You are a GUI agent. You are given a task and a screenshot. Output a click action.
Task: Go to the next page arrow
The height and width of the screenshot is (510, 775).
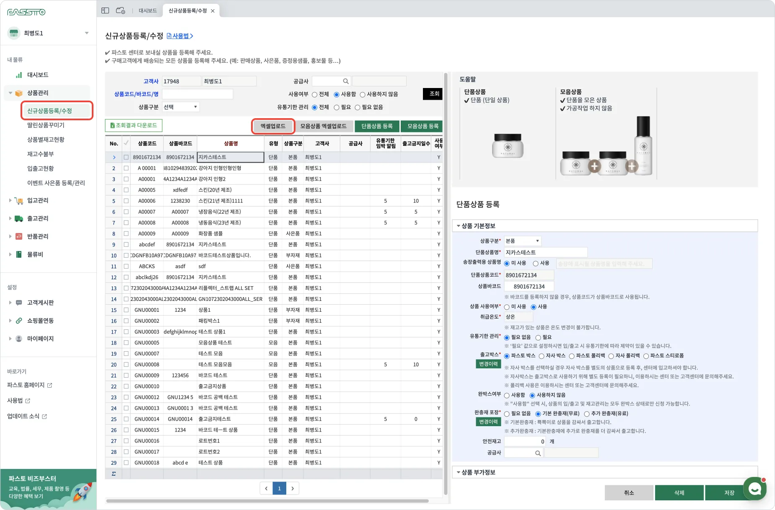(x=293, y=488)
